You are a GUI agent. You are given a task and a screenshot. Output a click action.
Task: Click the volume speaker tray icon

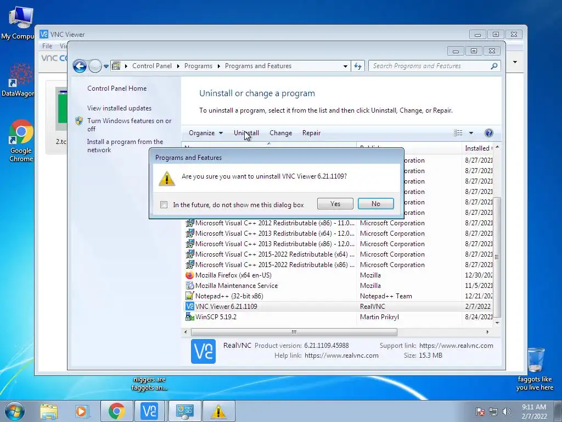coord(506,412)
